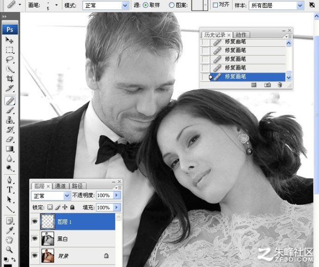Image resolution: width=319 pixels, height=267 pixels.
Task: Expand the toolbox double-arrow
Action: coord(4,17)
